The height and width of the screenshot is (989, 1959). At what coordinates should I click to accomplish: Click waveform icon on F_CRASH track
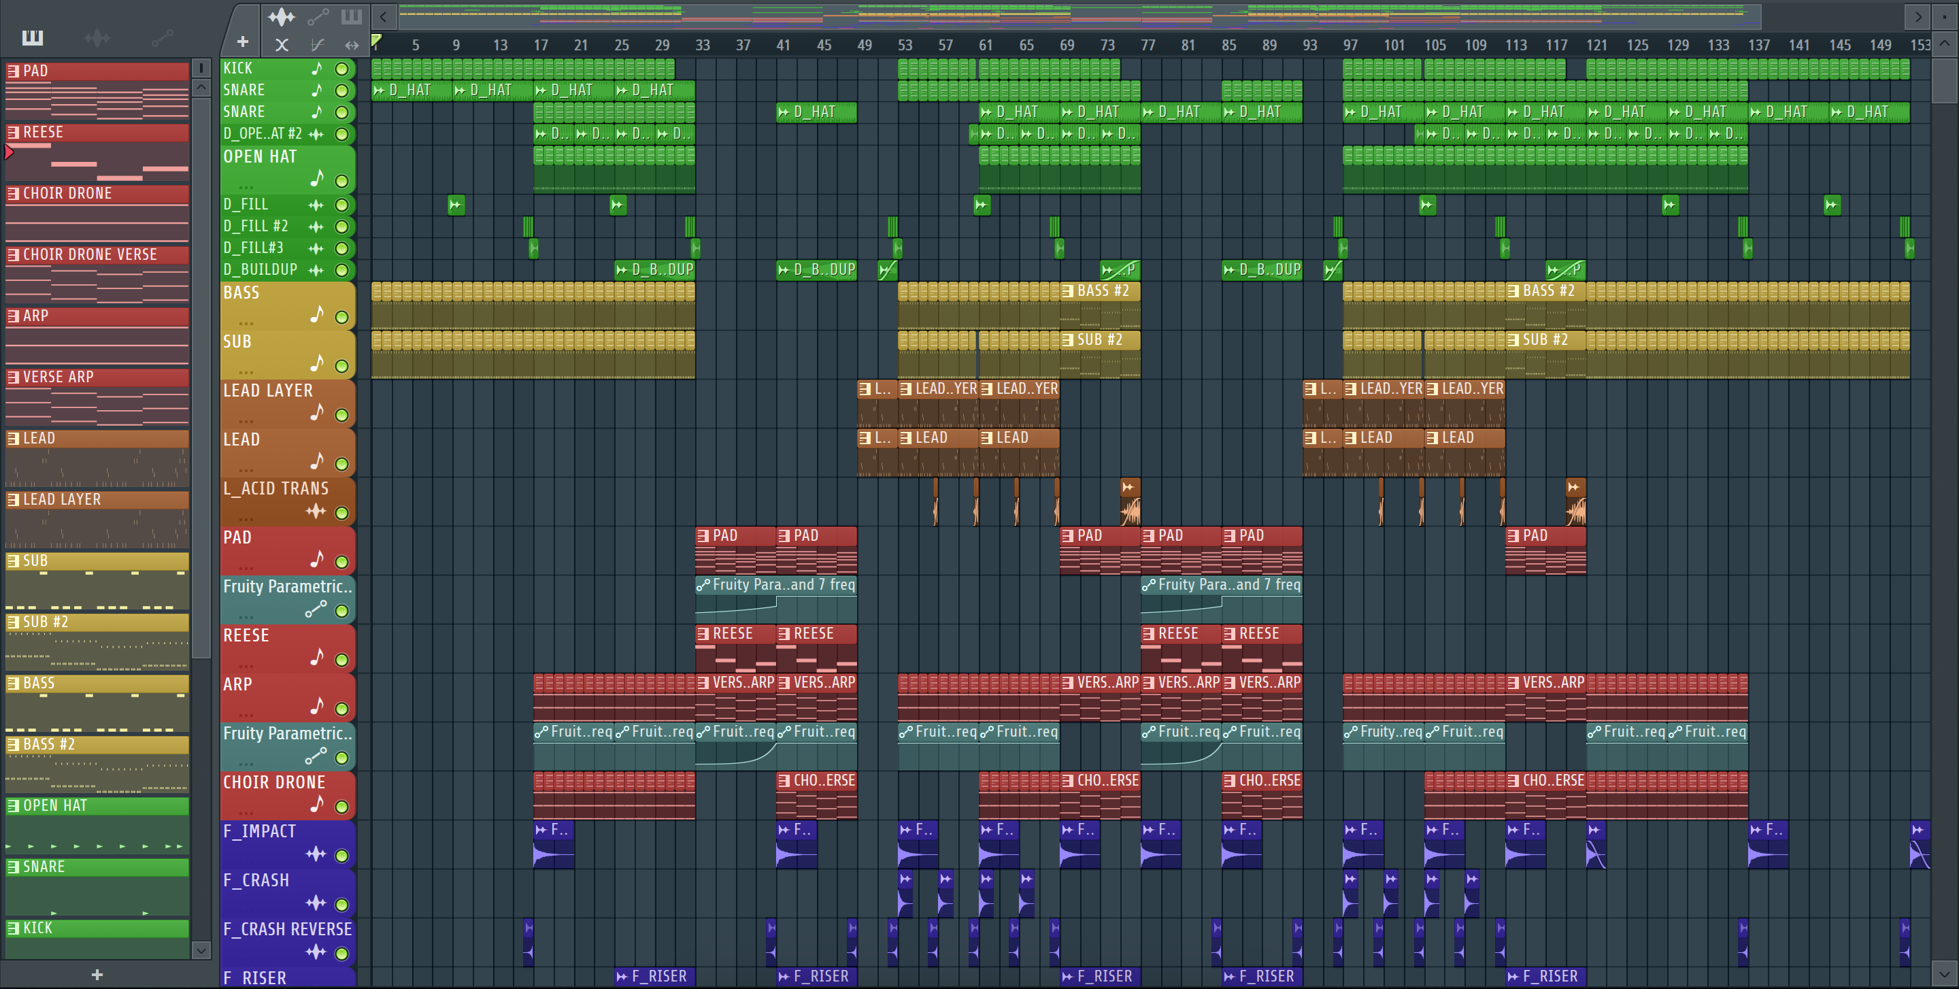[316, 903]
